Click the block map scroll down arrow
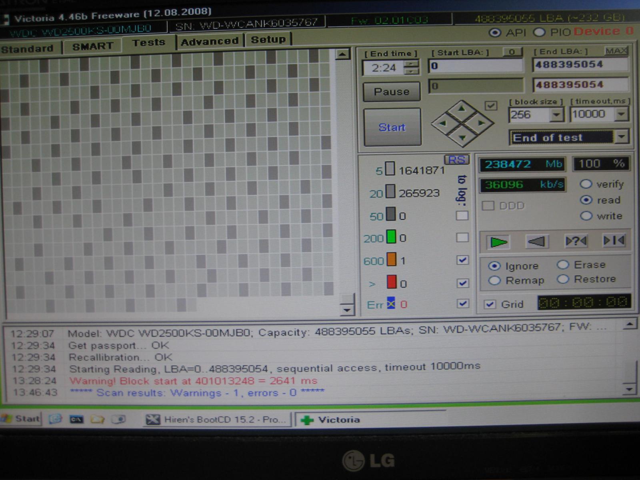 tap(347, 310)
